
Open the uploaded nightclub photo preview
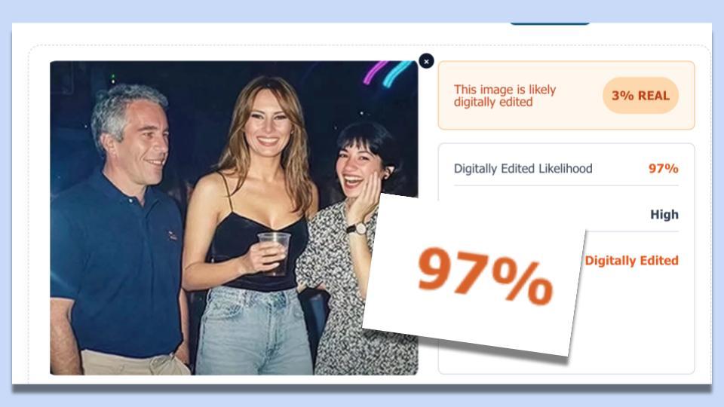(x=234, y=218)
